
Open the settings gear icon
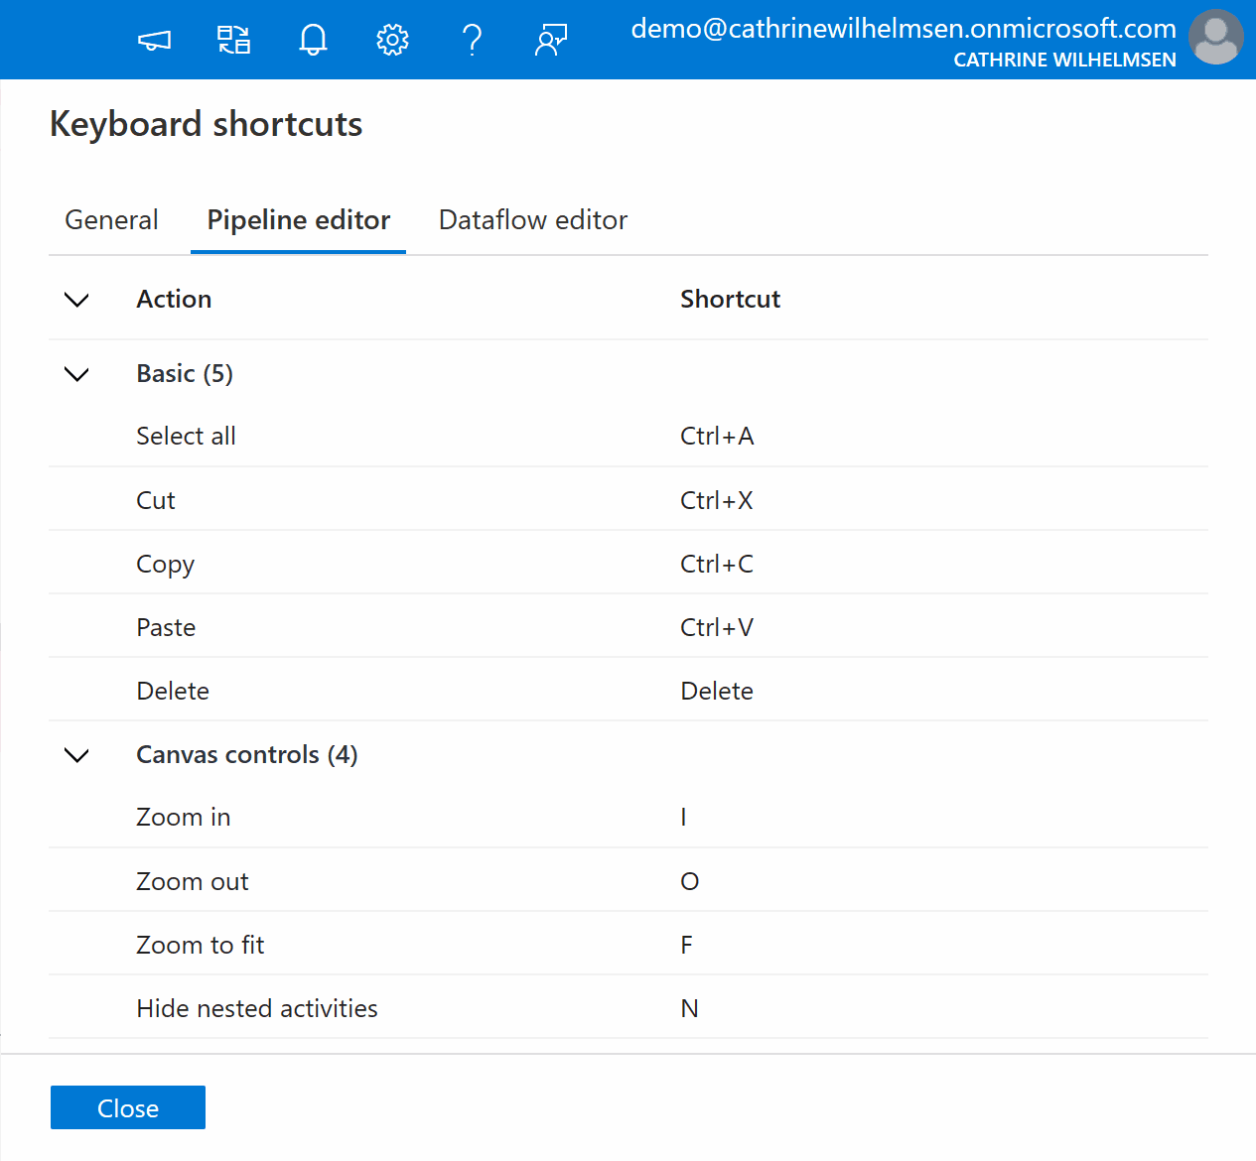(x=392, y=41)
